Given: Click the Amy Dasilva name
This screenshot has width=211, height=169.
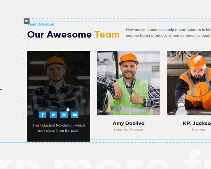Looking at the screenshot, I should 128,123.
